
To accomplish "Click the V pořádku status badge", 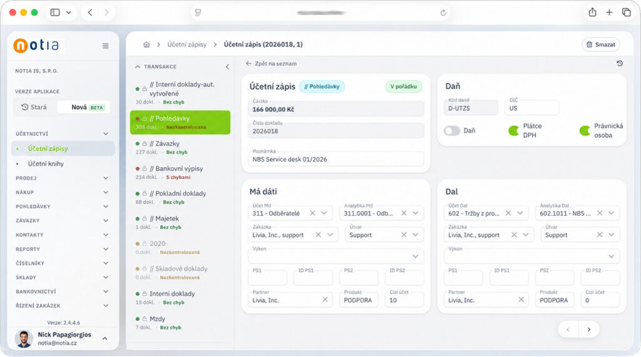I will point(404,86).
